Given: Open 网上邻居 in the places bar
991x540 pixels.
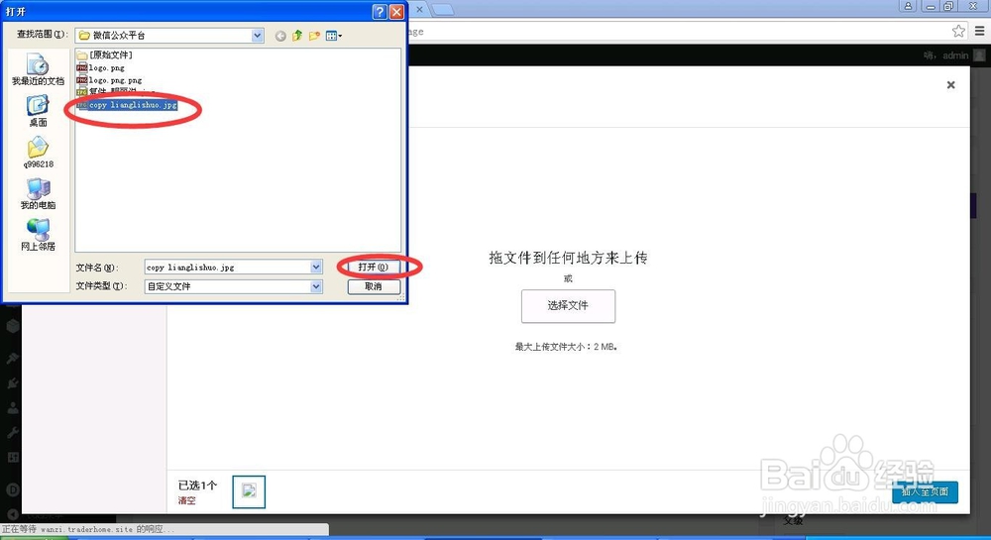Looking at the screenshot, I should 38,234.
